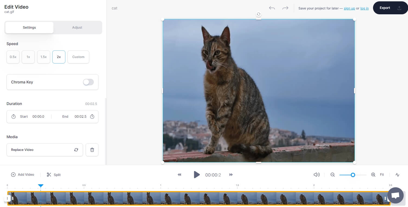Click the right trim handle of the clip
Screen dimensions: 408x207
385,198
